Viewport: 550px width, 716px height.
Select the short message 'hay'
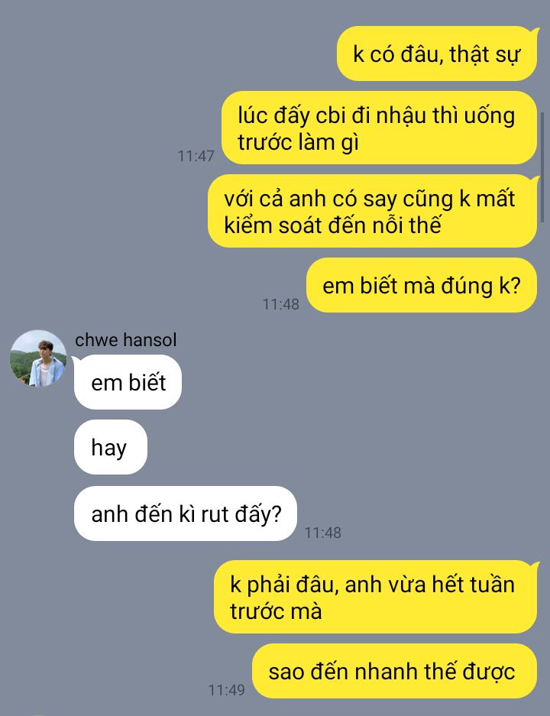(x=111, y=447)
